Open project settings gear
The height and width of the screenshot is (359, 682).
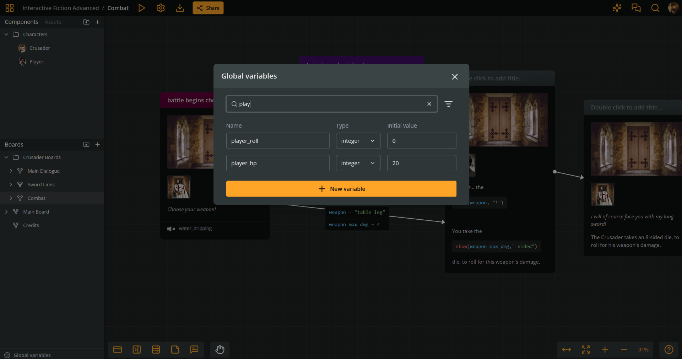tap(161, 8)
